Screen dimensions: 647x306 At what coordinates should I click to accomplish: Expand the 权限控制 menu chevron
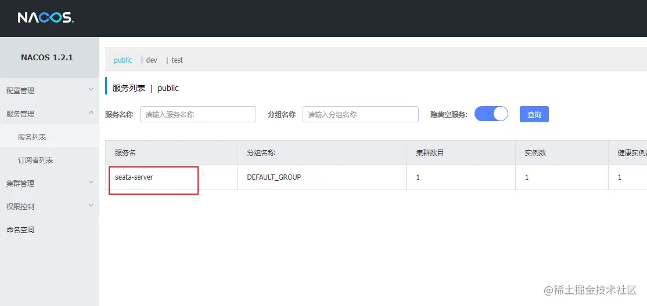91,206
